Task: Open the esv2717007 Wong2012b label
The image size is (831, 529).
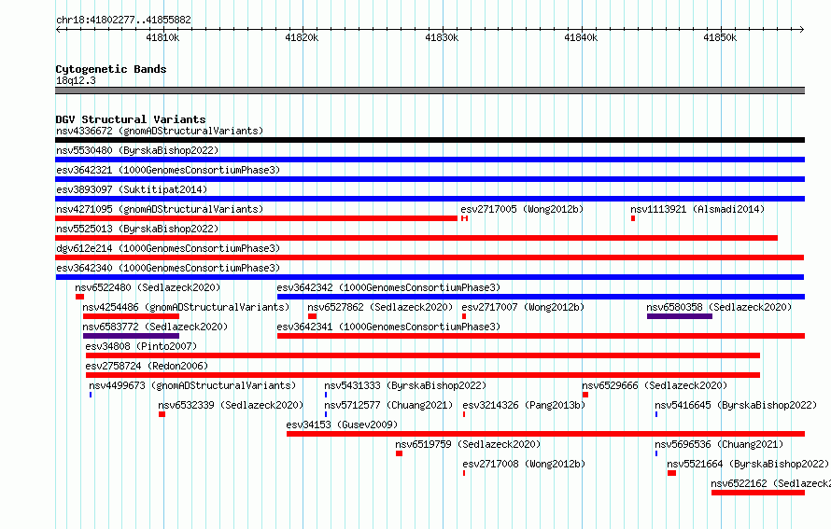Action: click(523, 307)
